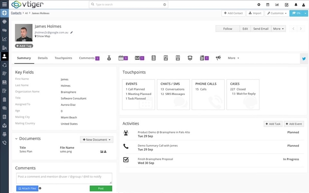Image resolution: width=309 pixels, height=193 pixels.
Task: Click the Send Email button
Action: point(261,29)
